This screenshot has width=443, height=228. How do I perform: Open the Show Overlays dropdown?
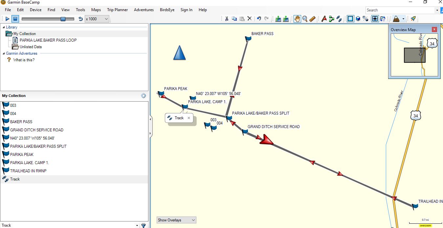click(176, 220)
